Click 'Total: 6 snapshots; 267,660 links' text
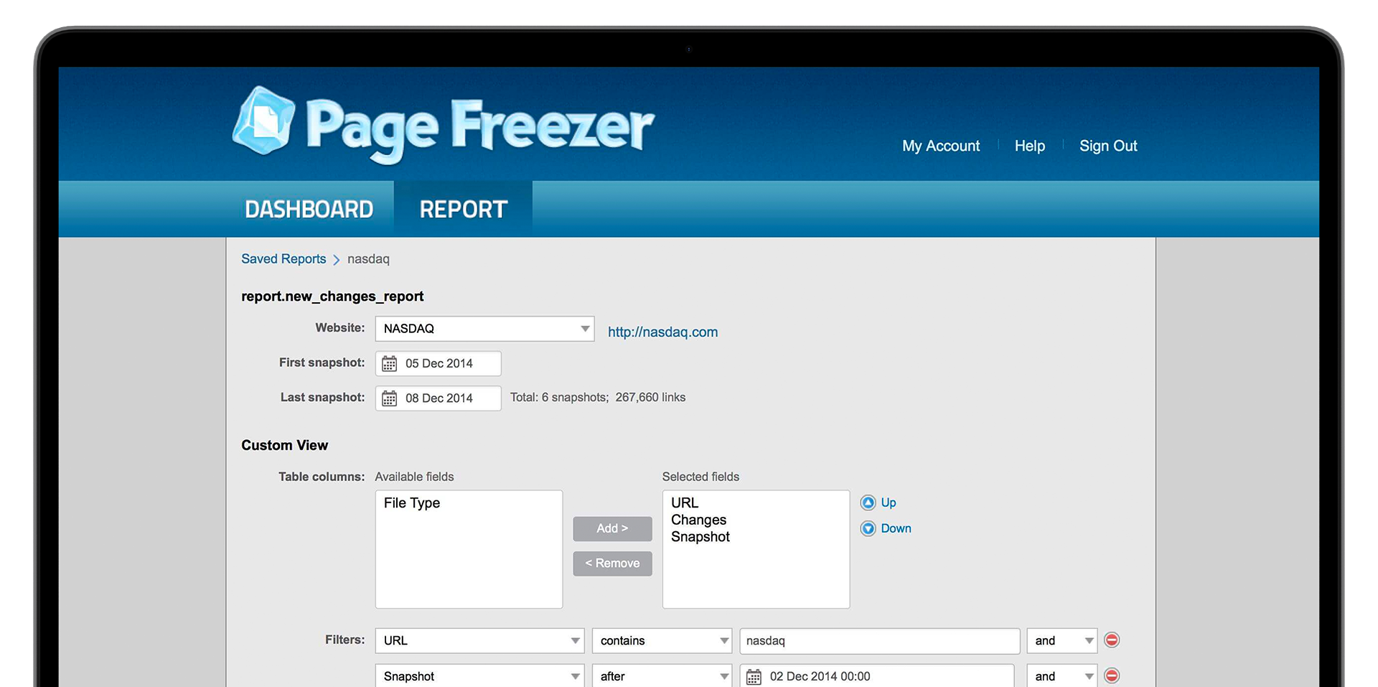1378x687 pixels. point(598,398)
